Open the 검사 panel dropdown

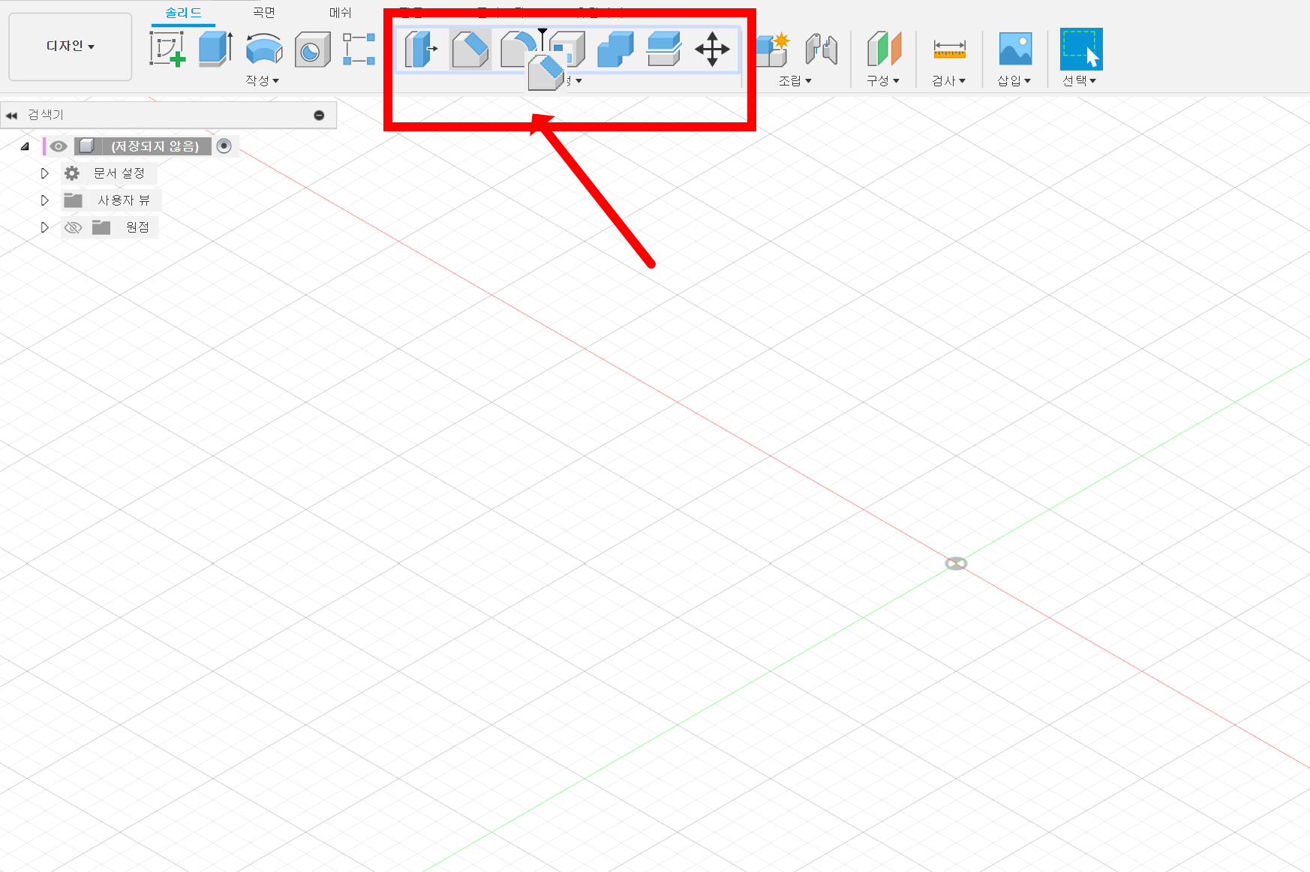pos(949,80)
